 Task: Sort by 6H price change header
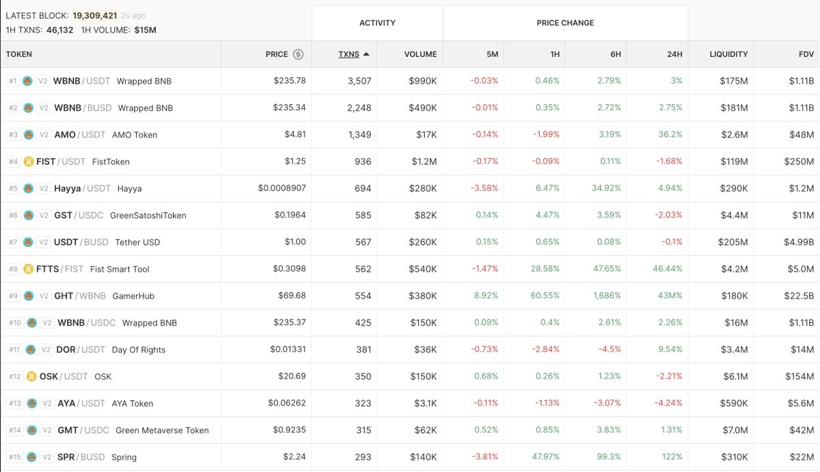click(x=614, y=54)
